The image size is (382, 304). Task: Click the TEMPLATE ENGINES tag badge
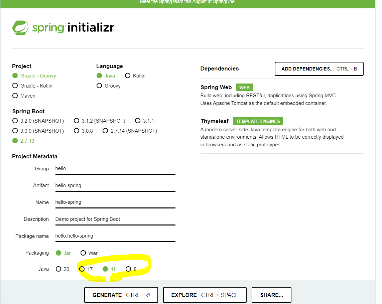[258, 121]
